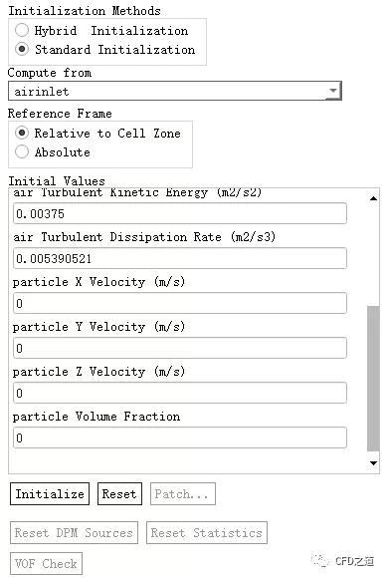Choose Absolute reference frame option

[x=22, y=151]
